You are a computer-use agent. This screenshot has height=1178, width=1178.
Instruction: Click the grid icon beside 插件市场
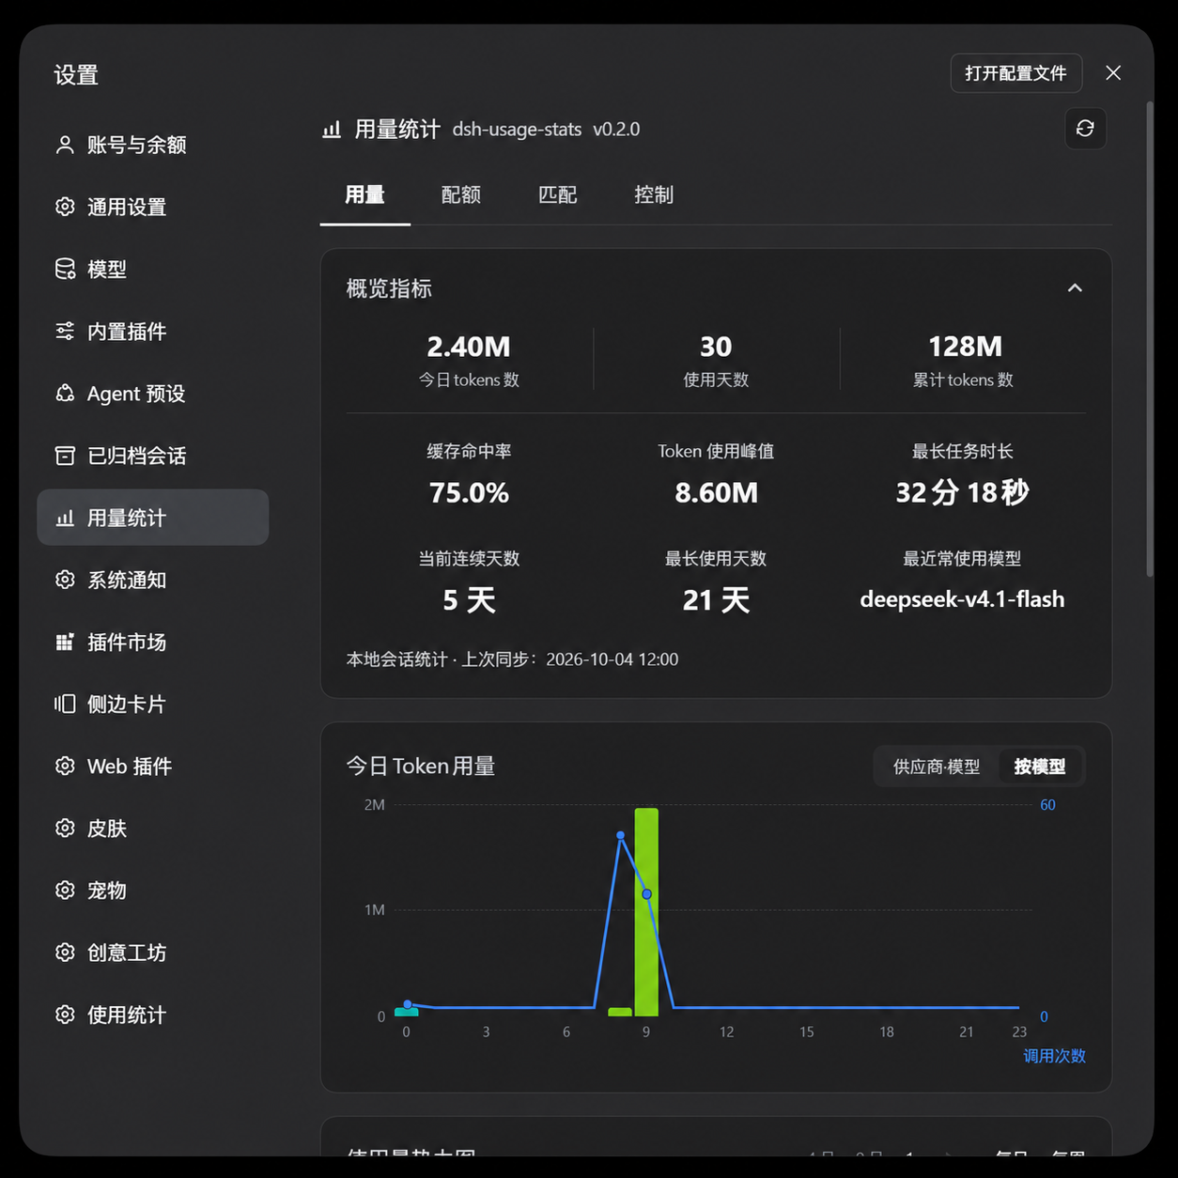[x=65, y=642]
